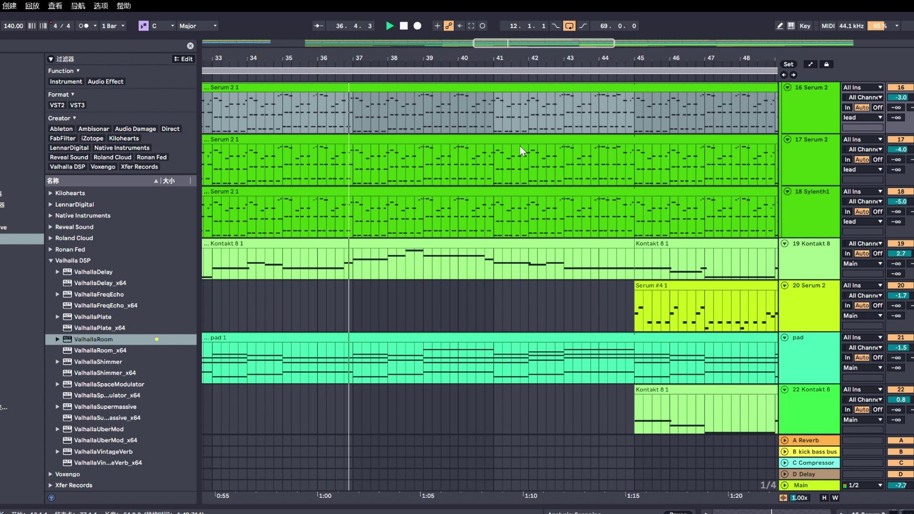The width and height of the screenshot is (914, 514).
Task: Open the 帮助 menu
Action: [124, 6]
